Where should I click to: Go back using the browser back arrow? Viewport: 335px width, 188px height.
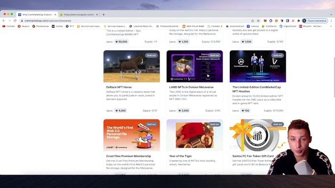click(4, 21)
